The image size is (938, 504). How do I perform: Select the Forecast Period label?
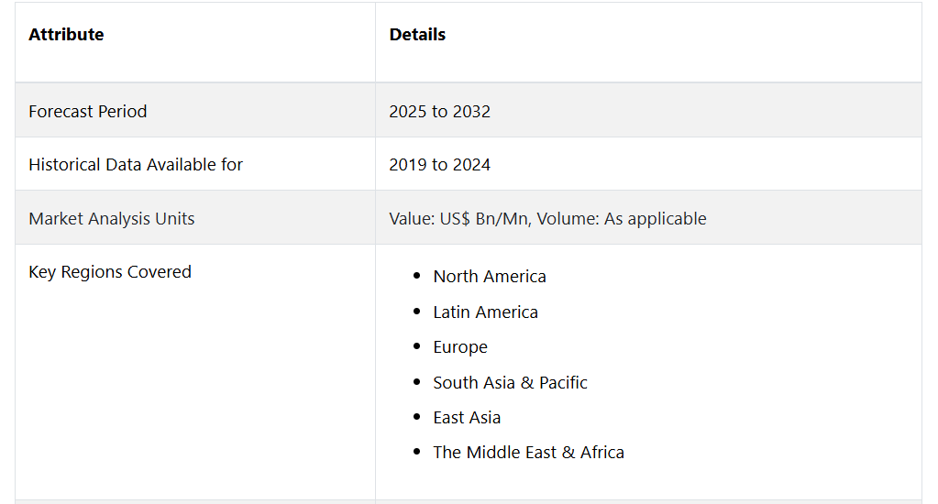click(87, 111)
